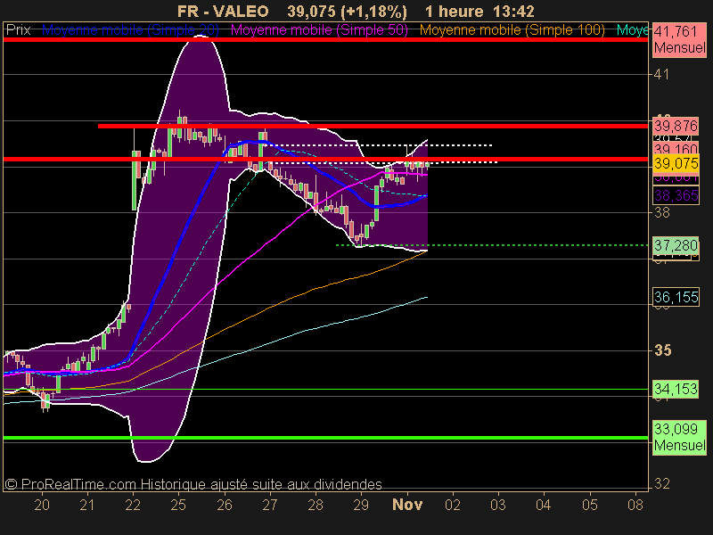Click the 'Nov' month marker on time axis

click(x=407, y=505)
